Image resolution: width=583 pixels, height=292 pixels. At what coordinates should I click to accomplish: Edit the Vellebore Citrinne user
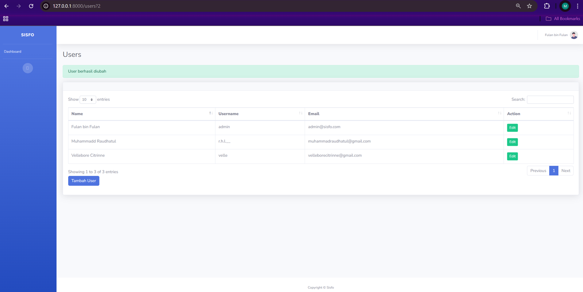512,156
